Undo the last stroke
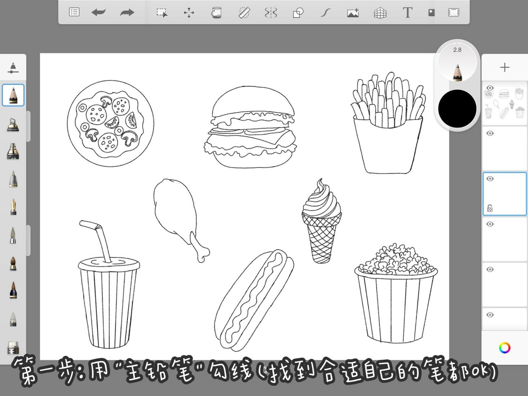 tap(99, 13)
